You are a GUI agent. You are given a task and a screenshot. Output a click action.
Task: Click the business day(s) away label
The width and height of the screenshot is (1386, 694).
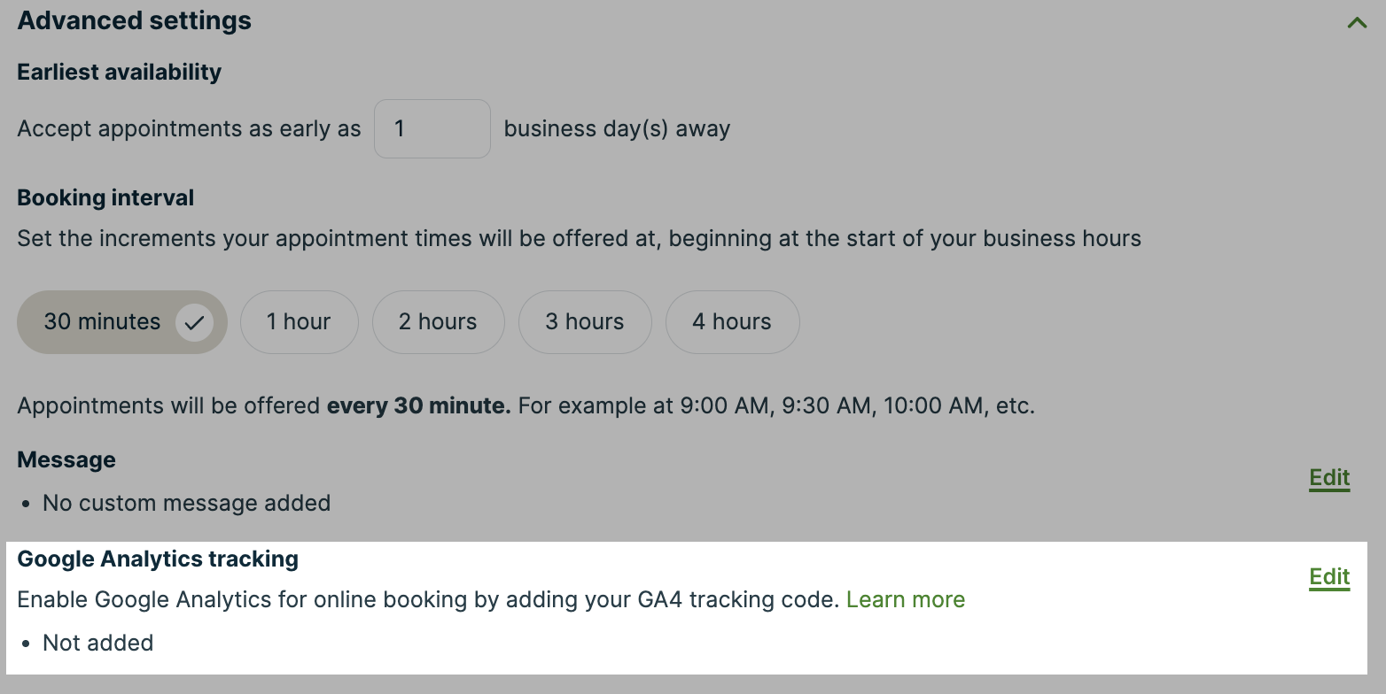click(617, 129)
